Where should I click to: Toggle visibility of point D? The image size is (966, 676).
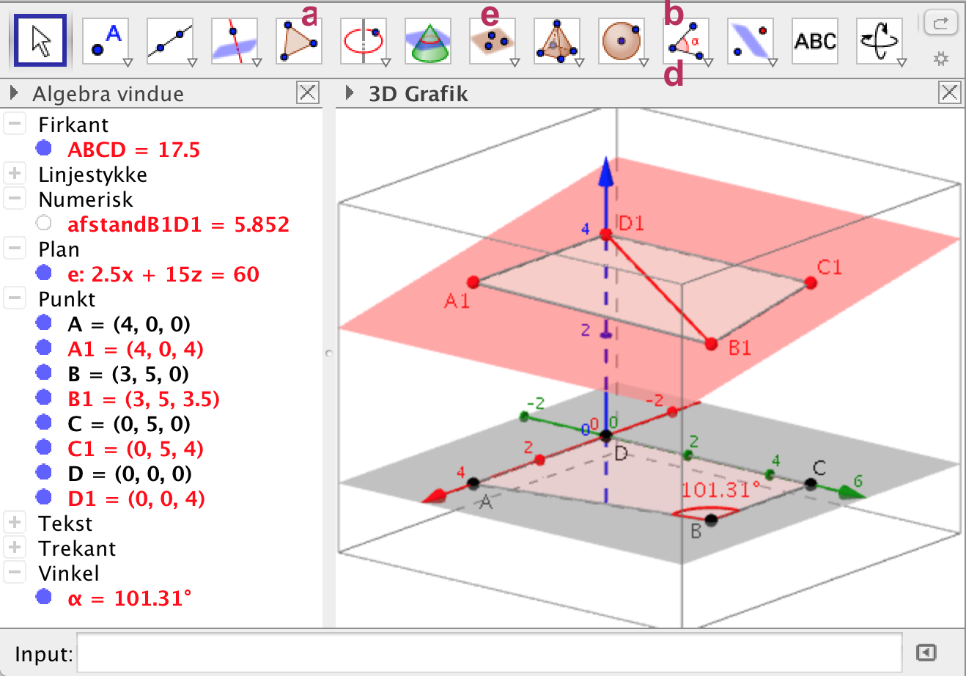coord(44,472)
